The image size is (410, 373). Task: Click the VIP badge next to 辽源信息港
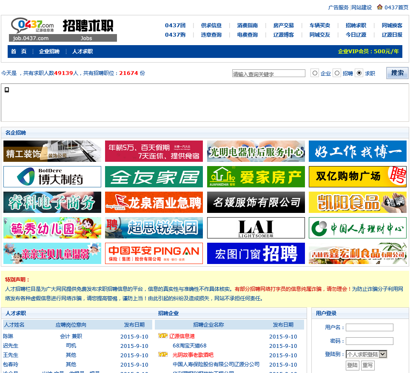pyautogui.click(x=162, y=336)
